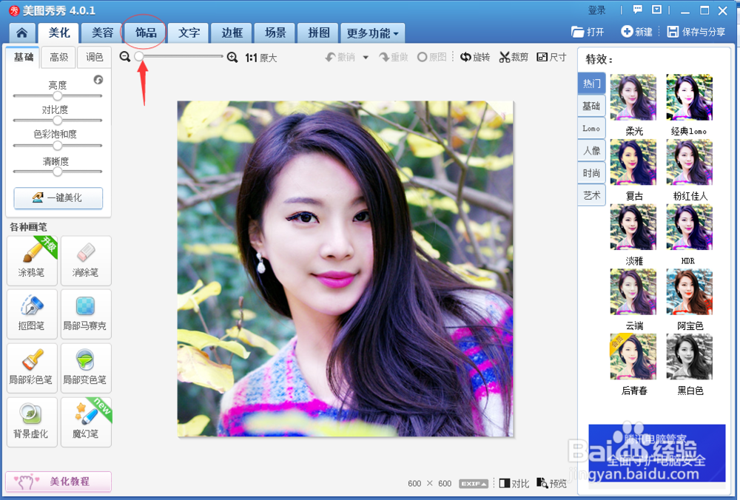Apply the 黑白色 effect thumbnail
Screen dimensions: 740x500
pyautogui.click(x=689, y=357)
